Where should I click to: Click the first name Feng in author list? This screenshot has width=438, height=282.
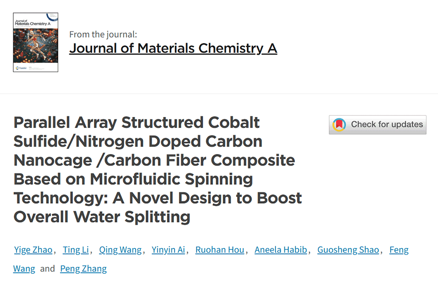(x=399, y=250)
